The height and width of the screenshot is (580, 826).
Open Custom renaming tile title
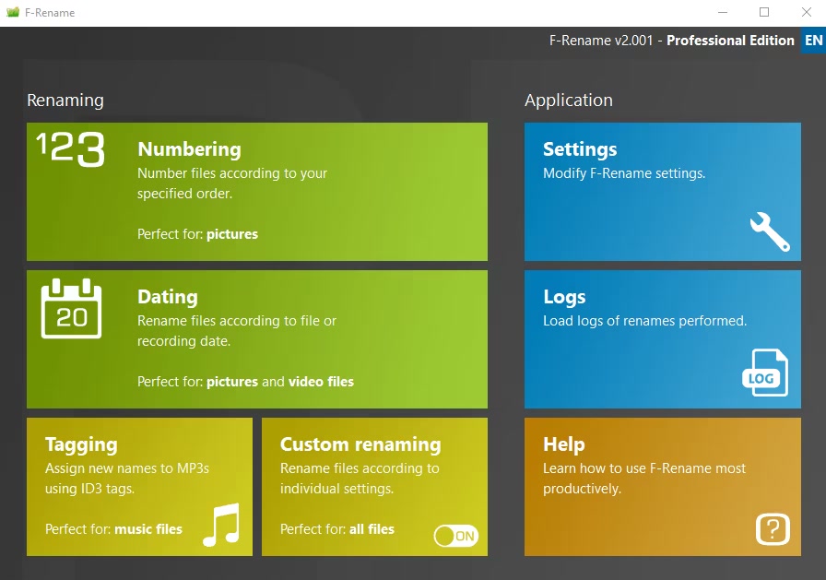pyautogui.click(x=360, y=444)
